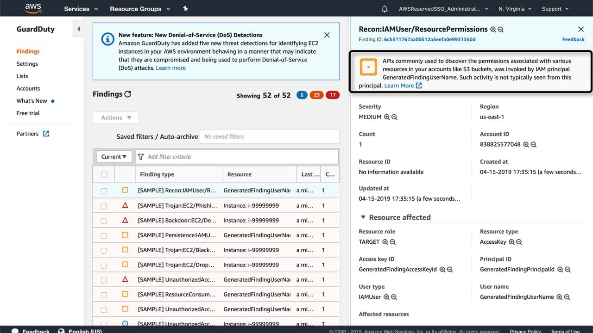Open the notifications bell
Viewport: 593px width, 333px height.
coord(385,9)
